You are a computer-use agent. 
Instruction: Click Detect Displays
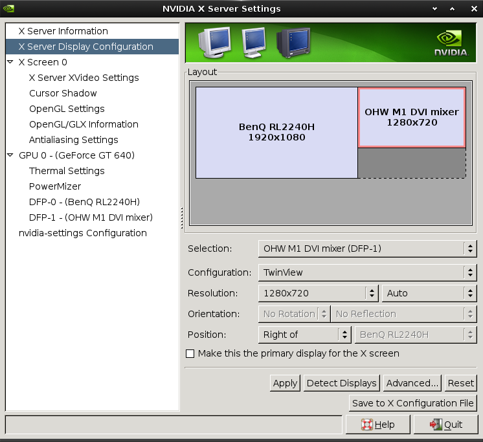pos(342,383)
